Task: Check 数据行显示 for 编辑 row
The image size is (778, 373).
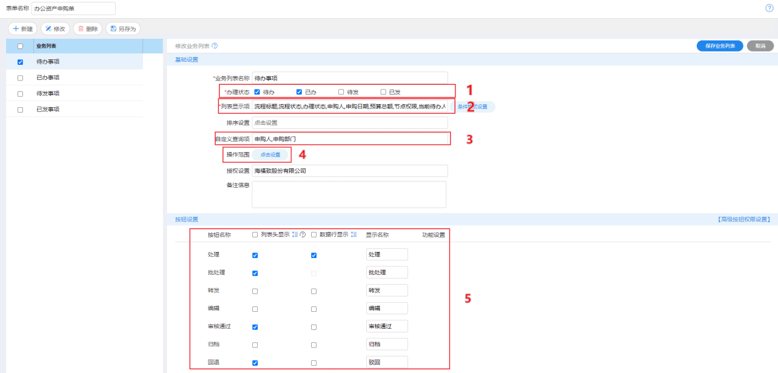Action: pyautogui.click(x=314, y=309)
